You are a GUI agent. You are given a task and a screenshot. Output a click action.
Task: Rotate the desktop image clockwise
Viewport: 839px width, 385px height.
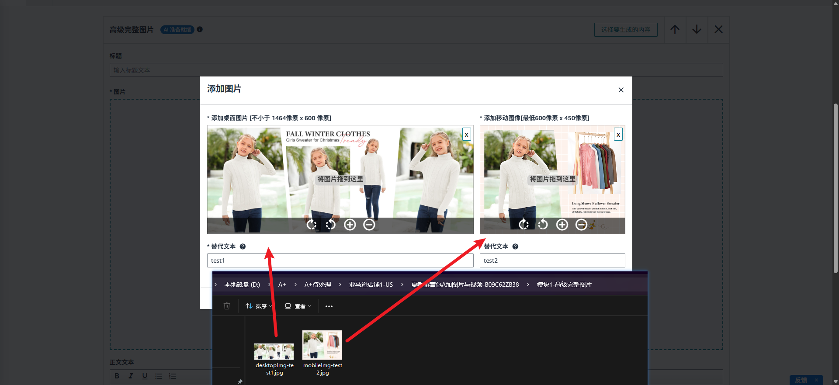(312, 225)
